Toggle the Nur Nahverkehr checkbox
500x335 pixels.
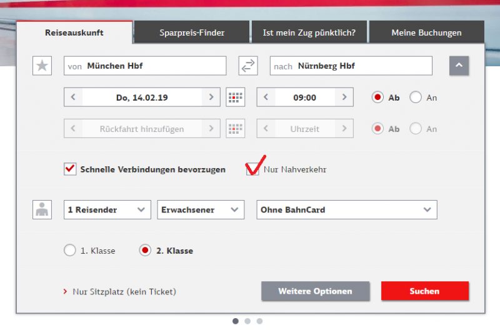coord(252,169)
